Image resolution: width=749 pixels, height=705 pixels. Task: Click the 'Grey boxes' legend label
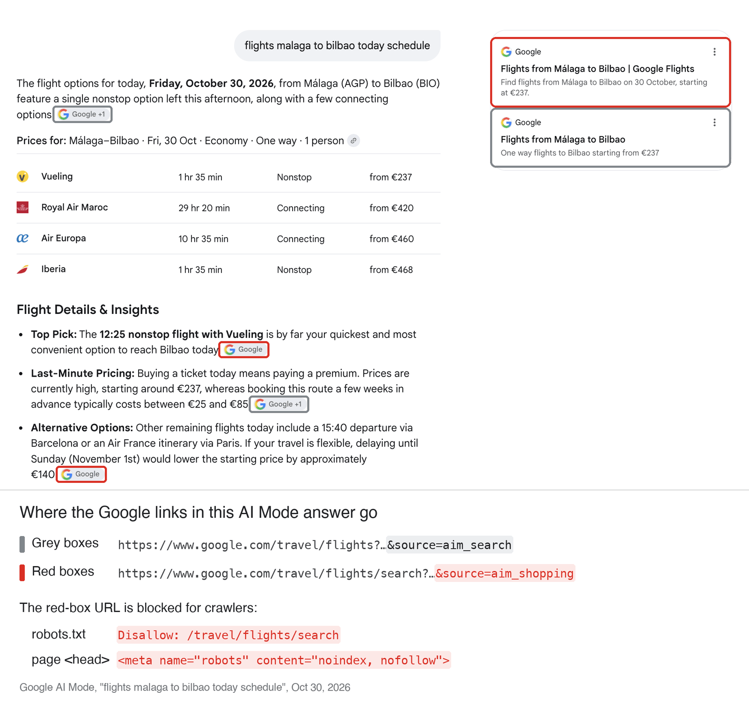pyautogui.click(x=65, y=543)
